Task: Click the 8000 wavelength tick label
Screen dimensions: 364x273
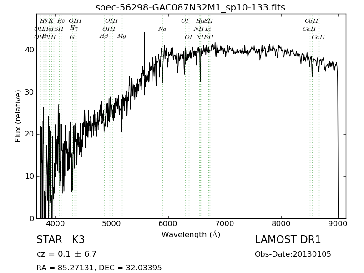Action: click(x=281, y=224)
